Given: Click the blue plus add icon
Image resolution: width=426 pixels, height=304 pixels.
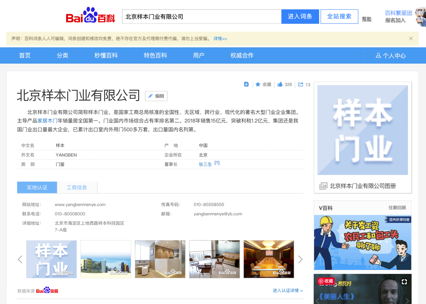Looking at the screenshot, I should [246, 84].
